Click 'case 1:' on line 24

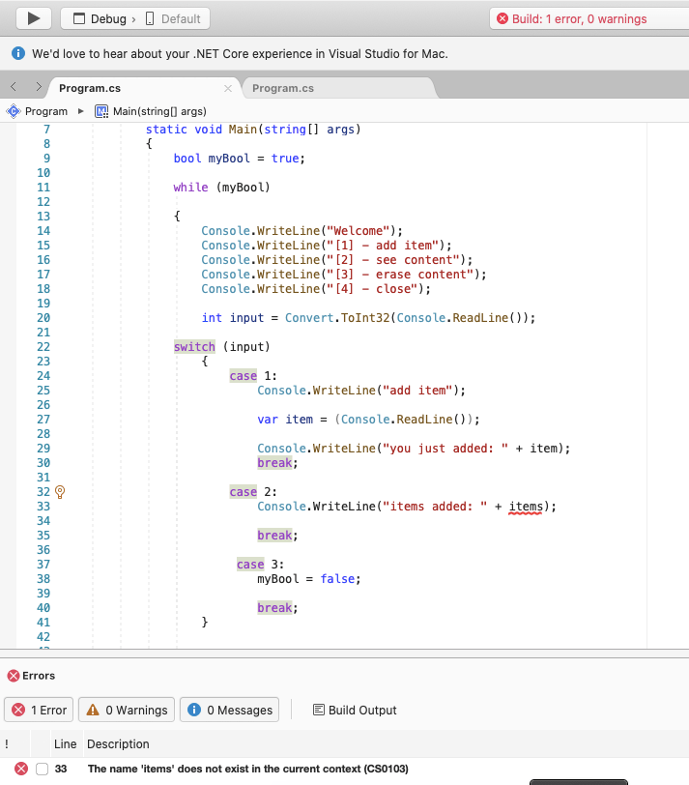(253, 376)
